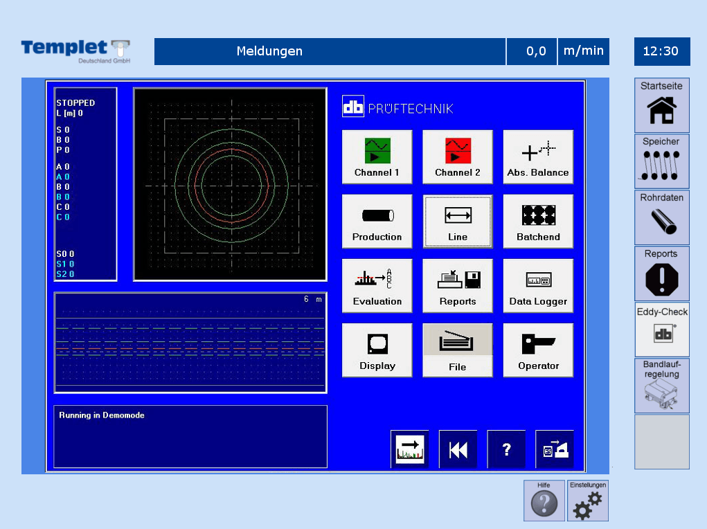The image size is (707, 529).
Task: Switch to the Rohrdaten sidebar page
Action: point(661,217)
